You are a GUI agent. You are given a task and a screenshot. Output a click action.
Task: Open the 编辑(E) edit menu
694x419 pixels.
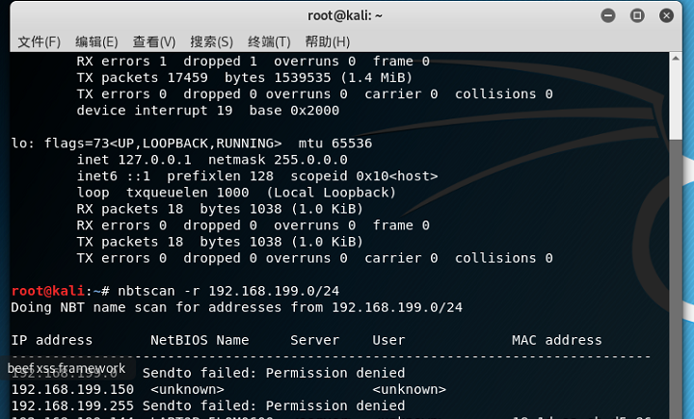(96, 42)
